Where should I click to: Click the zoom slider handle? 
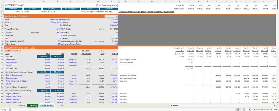coord(263,110)
